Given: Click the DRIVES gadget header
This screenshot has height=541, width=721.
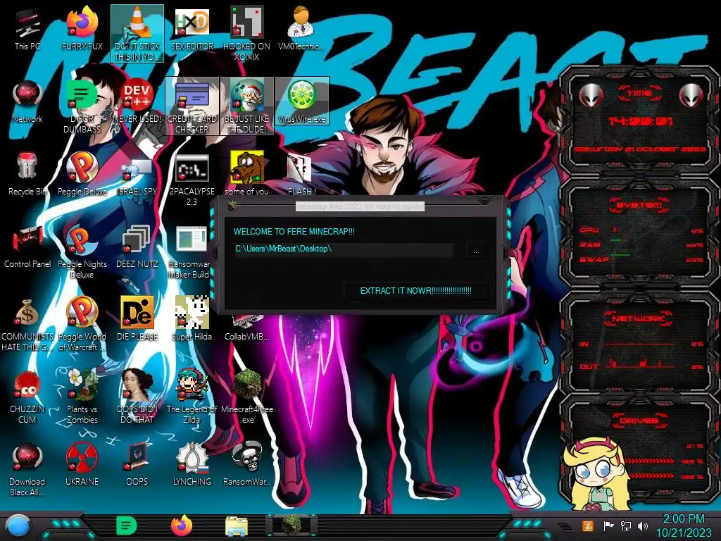Looking at the screenshot, I should pyautogui.click(x=639, y=421).
